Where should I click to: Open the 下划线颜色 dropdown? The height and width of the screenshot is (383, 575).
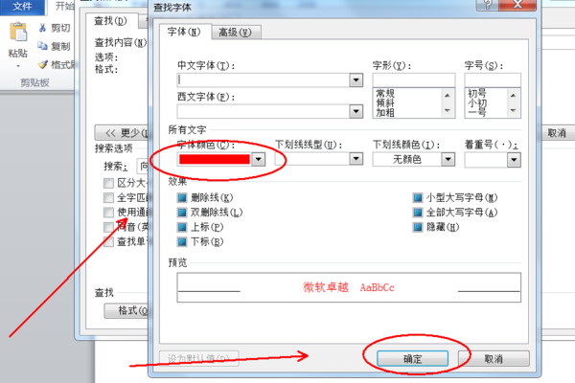448,160
